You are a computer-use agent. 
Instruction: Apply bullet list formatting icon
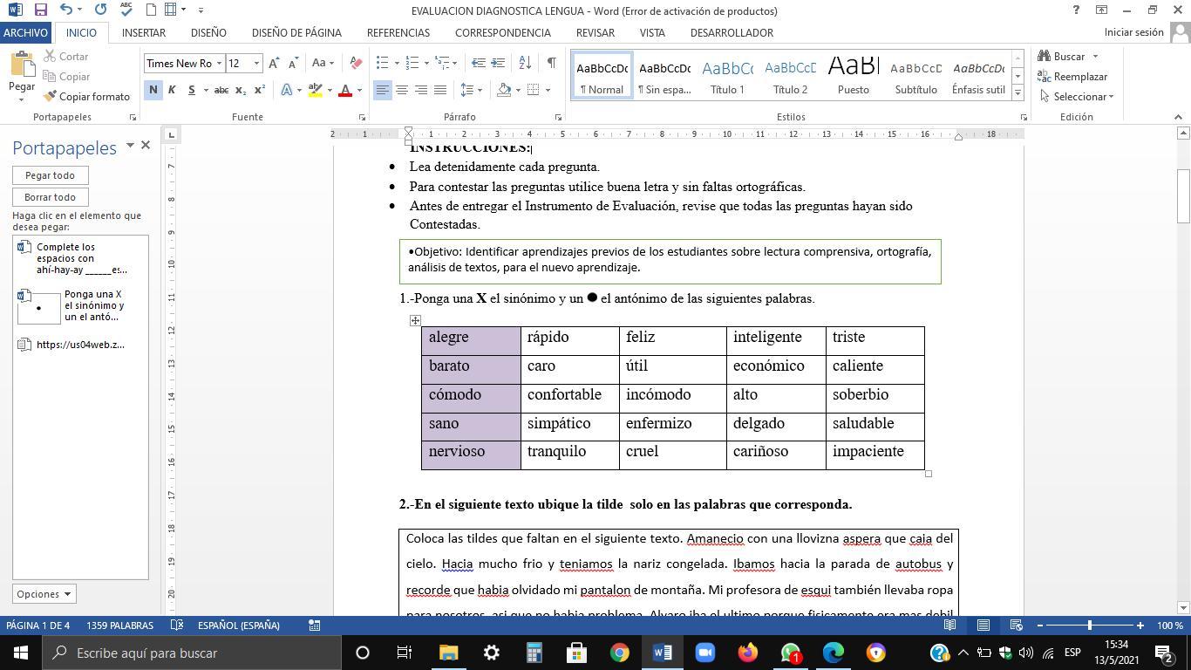[382, 63]
